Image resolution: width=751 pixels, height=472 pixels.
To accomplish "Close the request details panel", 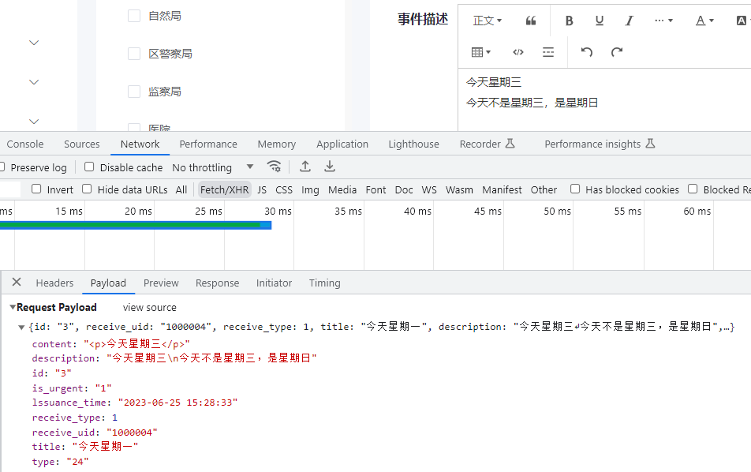I will 17,282.
